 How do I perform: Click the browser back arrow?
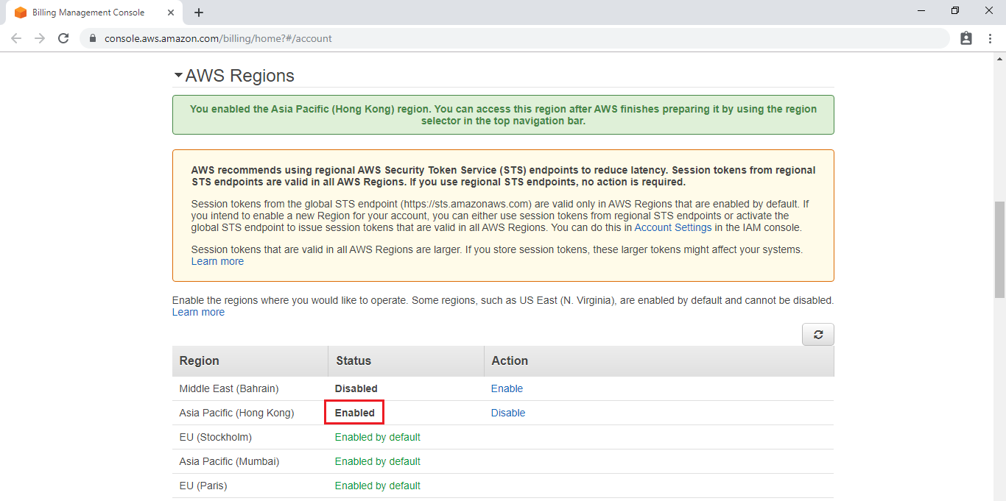click(x=16, y=38)
